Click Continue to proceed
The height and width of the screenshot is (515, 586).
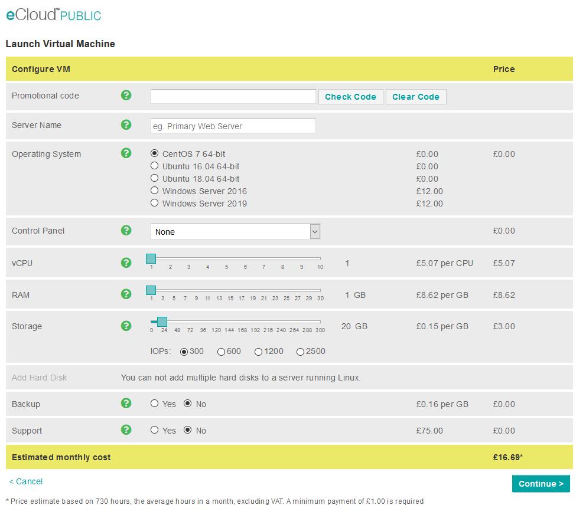click(x=541, y=483)
